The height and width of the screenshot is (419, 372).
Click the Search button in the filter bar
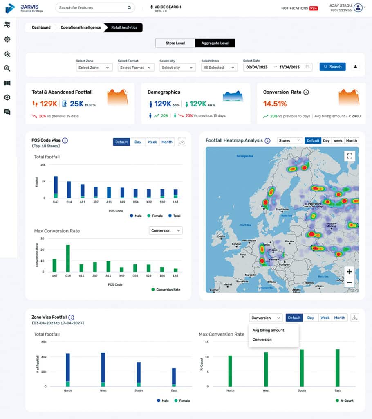(332, 66)
